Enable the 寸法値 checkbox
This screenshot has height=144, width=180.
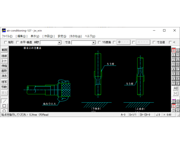point(154,42)
